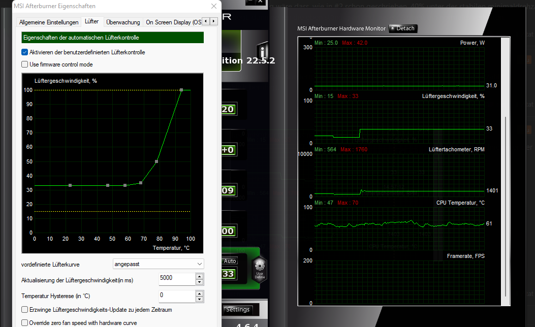
Task: Select the fan curve node at 70°C
Action: click(x=141, y=183)
